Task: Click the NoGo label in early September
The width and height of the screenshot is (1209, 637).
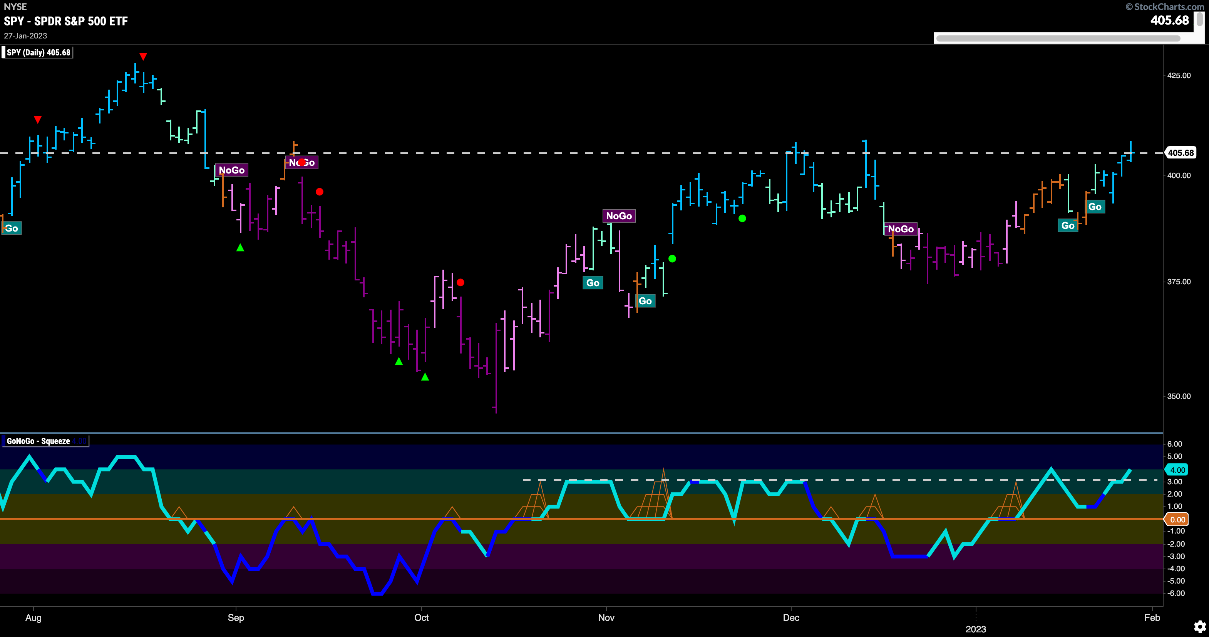Action: [x=302, y=163]
